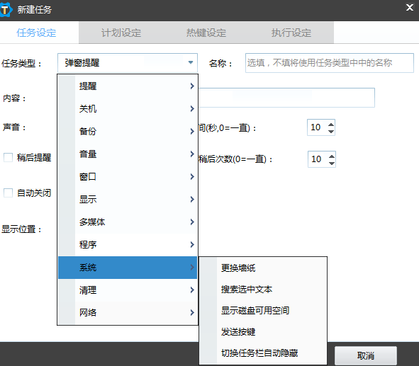Open the 执行设定 tab
This screenshot has width=419, height=366.
pyautogui.click(x=291, y=33)
